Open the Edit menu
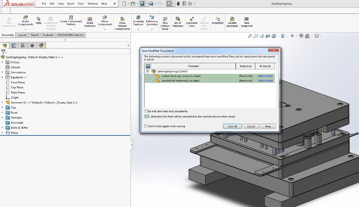359x207 pixels. [x=52, y=4]
